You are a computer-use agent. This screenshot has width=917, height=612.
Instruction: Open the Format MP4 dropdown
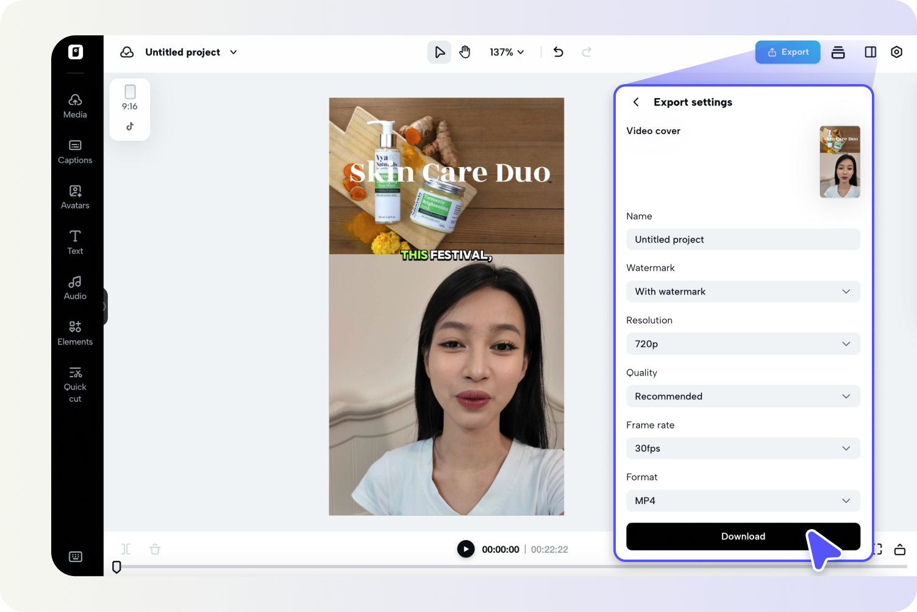click(743, 500)
